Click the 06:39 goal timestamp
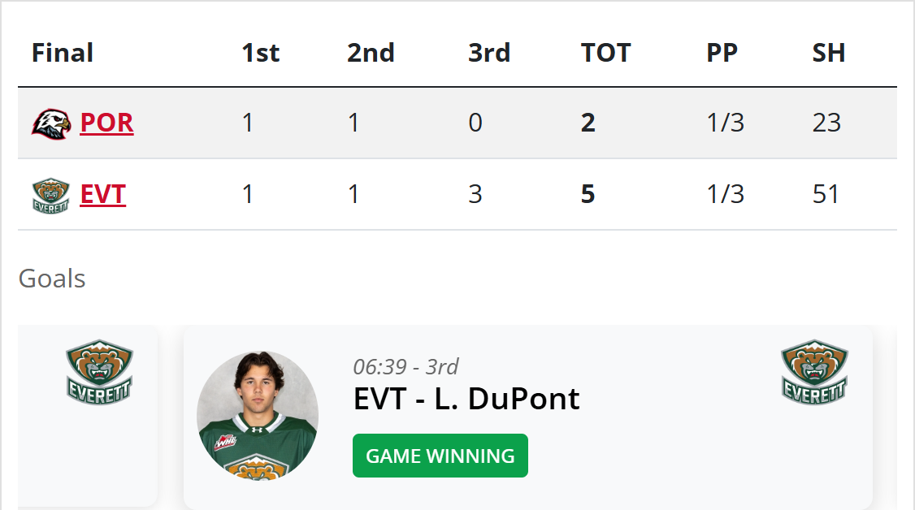The height and width of the screenshot is (510, 915). (405, 366)
